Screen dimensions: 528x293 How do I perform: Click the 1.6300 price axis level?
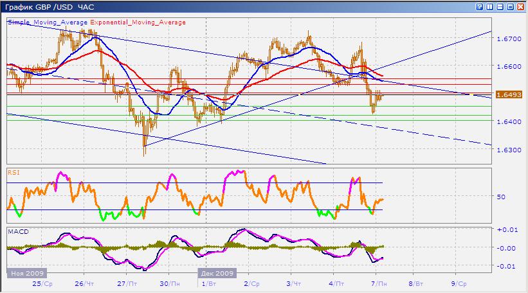[x=508, y=150]
